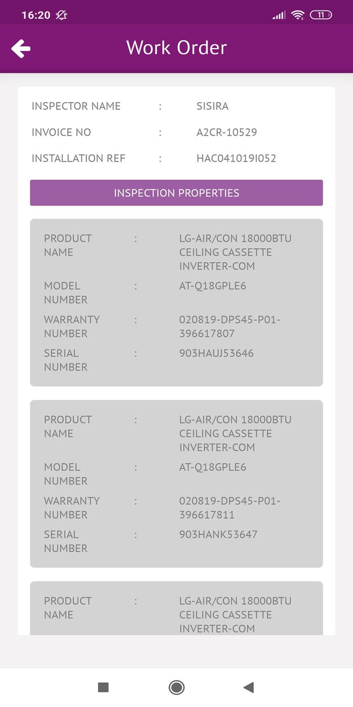This screenshot has width=353, height=707.
Task: Tap the Work Order title text
Action: point(176,48)
